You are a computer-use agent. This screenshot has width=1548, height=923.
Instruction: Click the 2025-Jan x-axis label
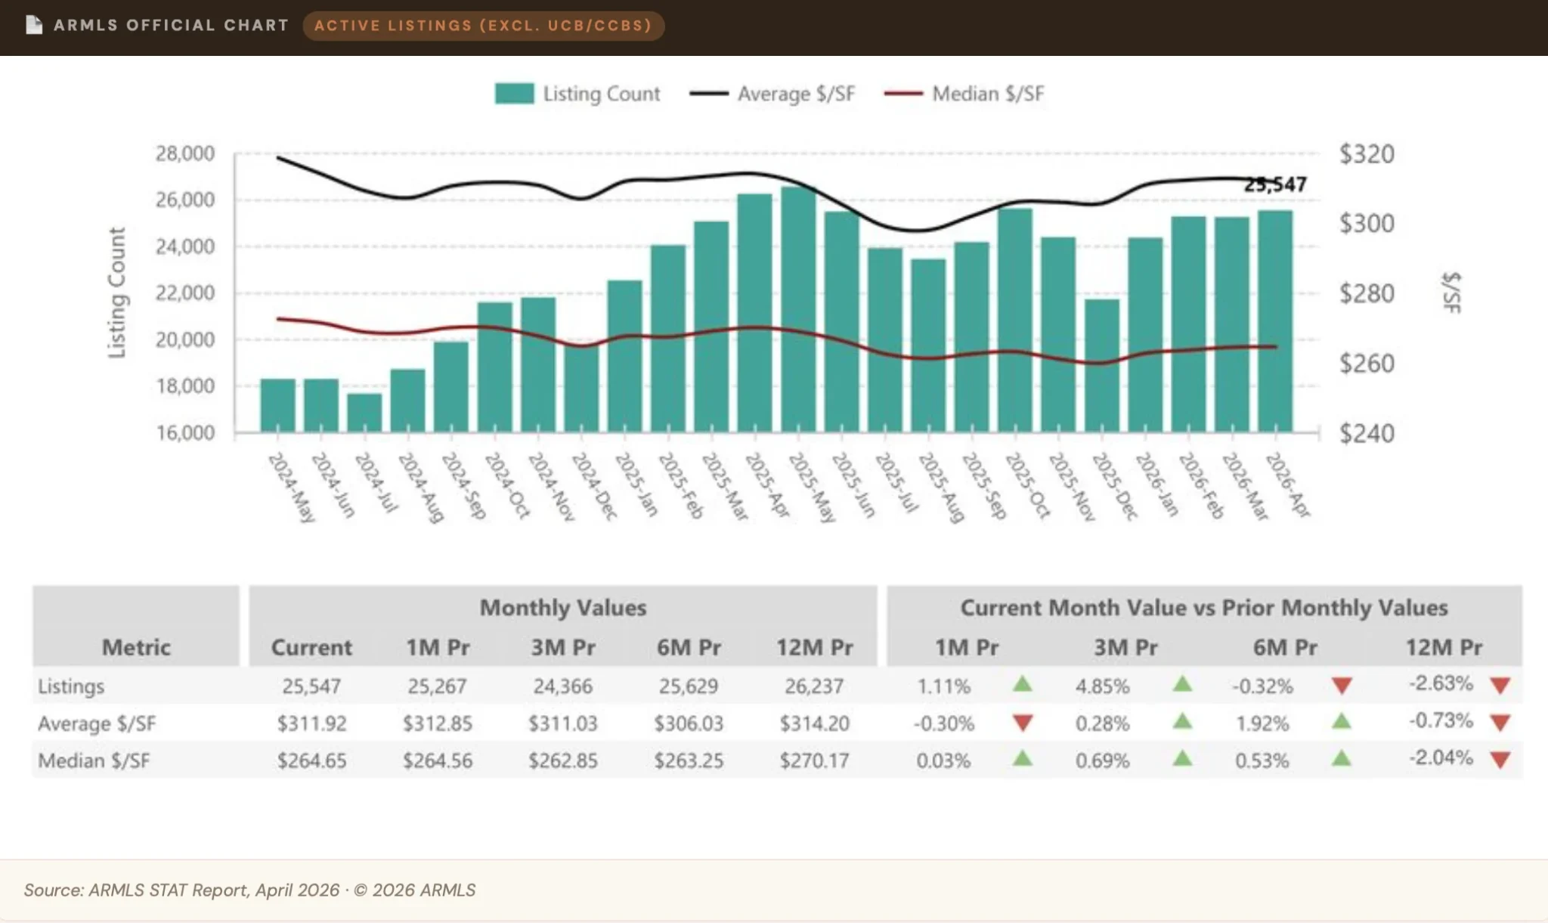point(638,485)
